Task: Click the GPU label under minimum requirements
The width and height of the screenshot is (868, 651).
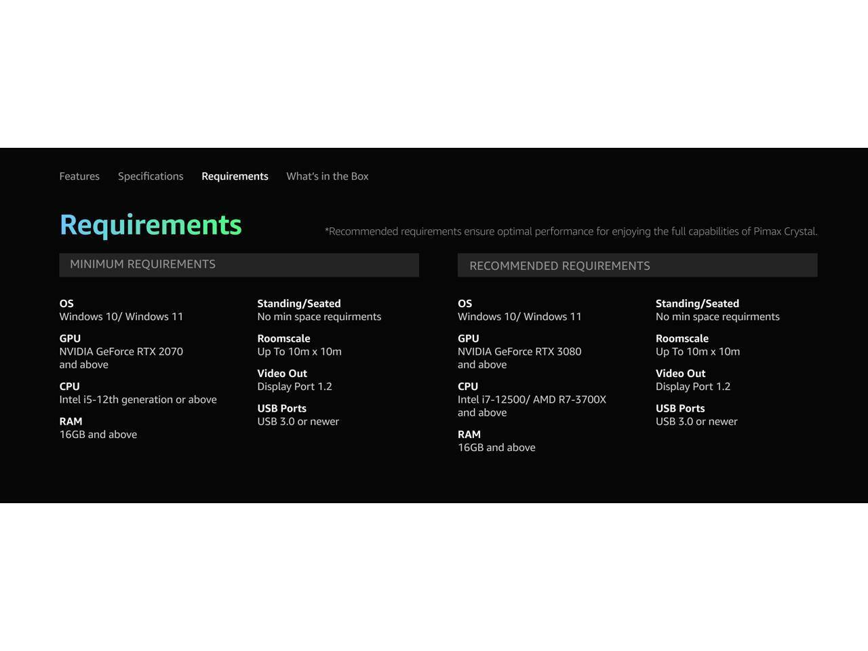Action: click(x=70, y=338)
